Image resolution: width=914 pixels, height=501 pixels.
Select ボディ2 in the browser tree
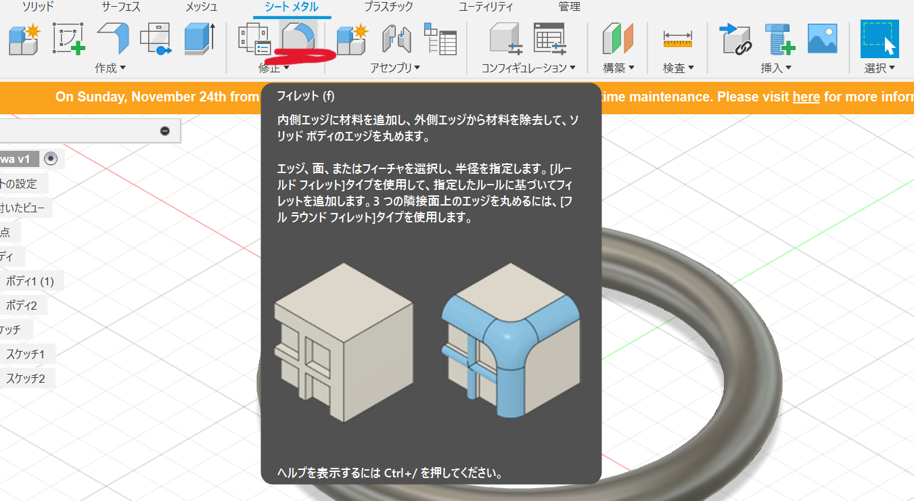[22, 306]
